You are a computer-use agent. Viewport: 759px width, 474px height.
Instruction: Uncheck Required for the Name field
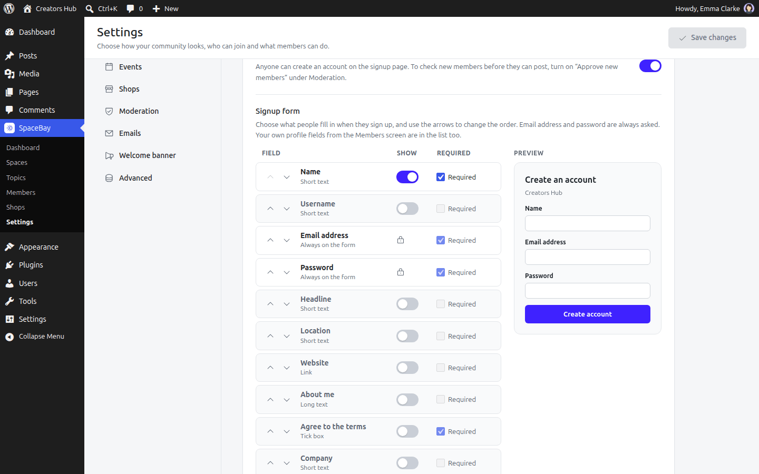point(441,177)
